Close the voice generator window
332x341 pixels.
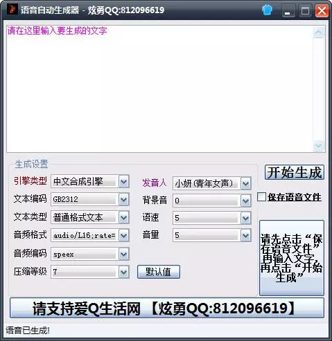[x=322, y=10]
